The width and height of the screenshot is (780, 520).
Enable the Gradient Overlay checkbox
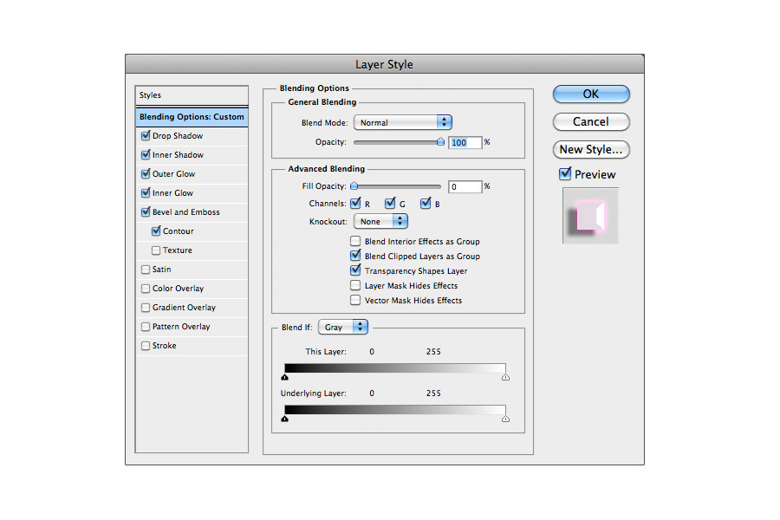[x=146, y=308]
